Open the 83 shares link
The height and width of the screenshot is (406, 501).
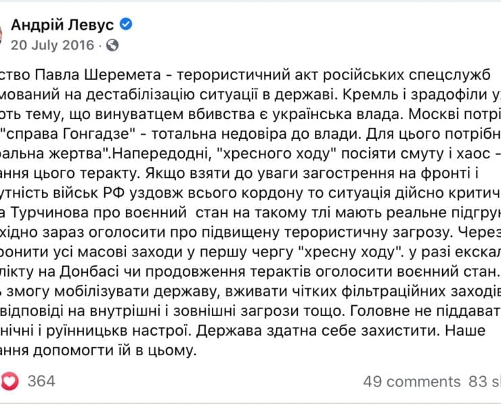[x=485, y=382]
